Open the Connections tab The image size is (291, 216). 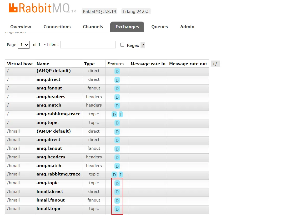57,27
